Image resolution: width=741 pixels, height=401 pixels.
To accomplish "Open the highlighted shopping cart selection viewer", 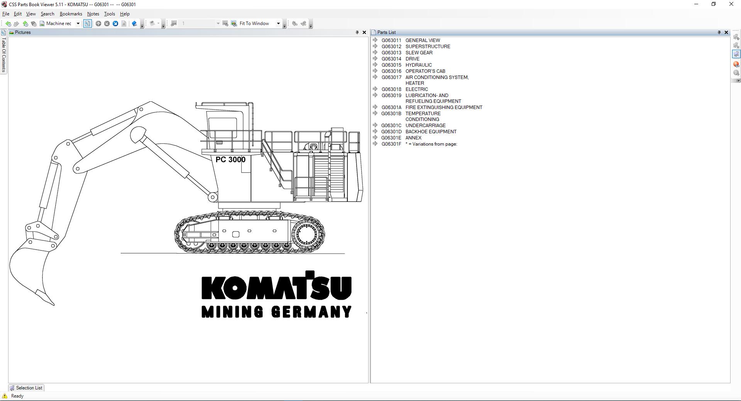I will [736, 54].
